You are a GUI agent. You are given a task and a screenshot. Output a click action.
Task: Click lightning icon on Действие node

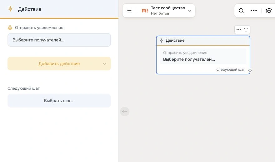tap(162, 40)
